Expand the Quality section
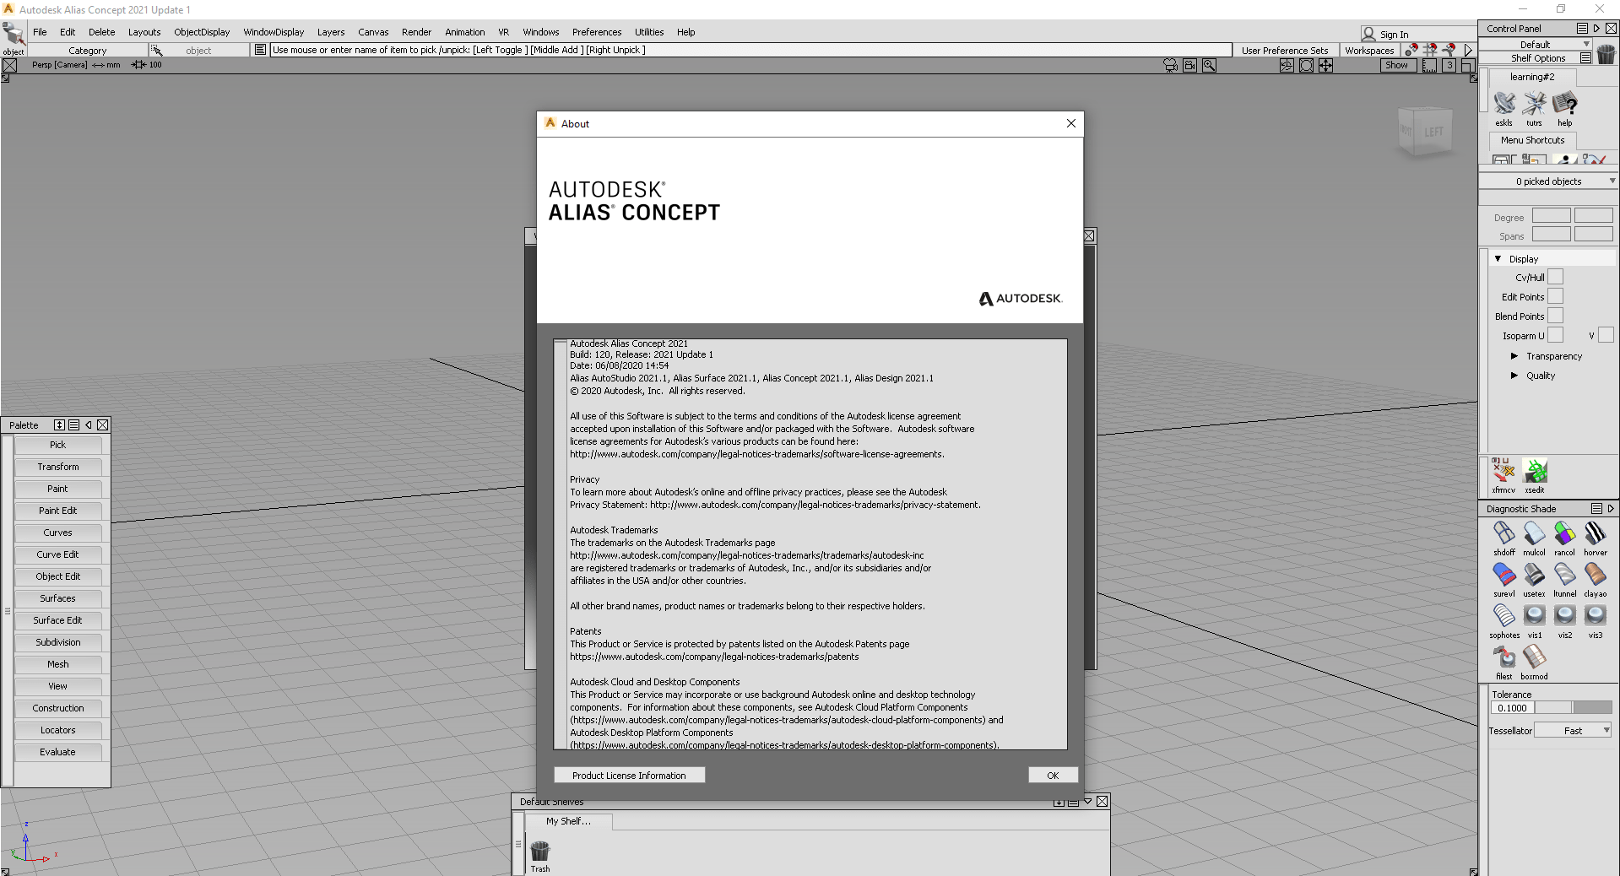Screen dimensions: 1620x876 point(1514,376)
